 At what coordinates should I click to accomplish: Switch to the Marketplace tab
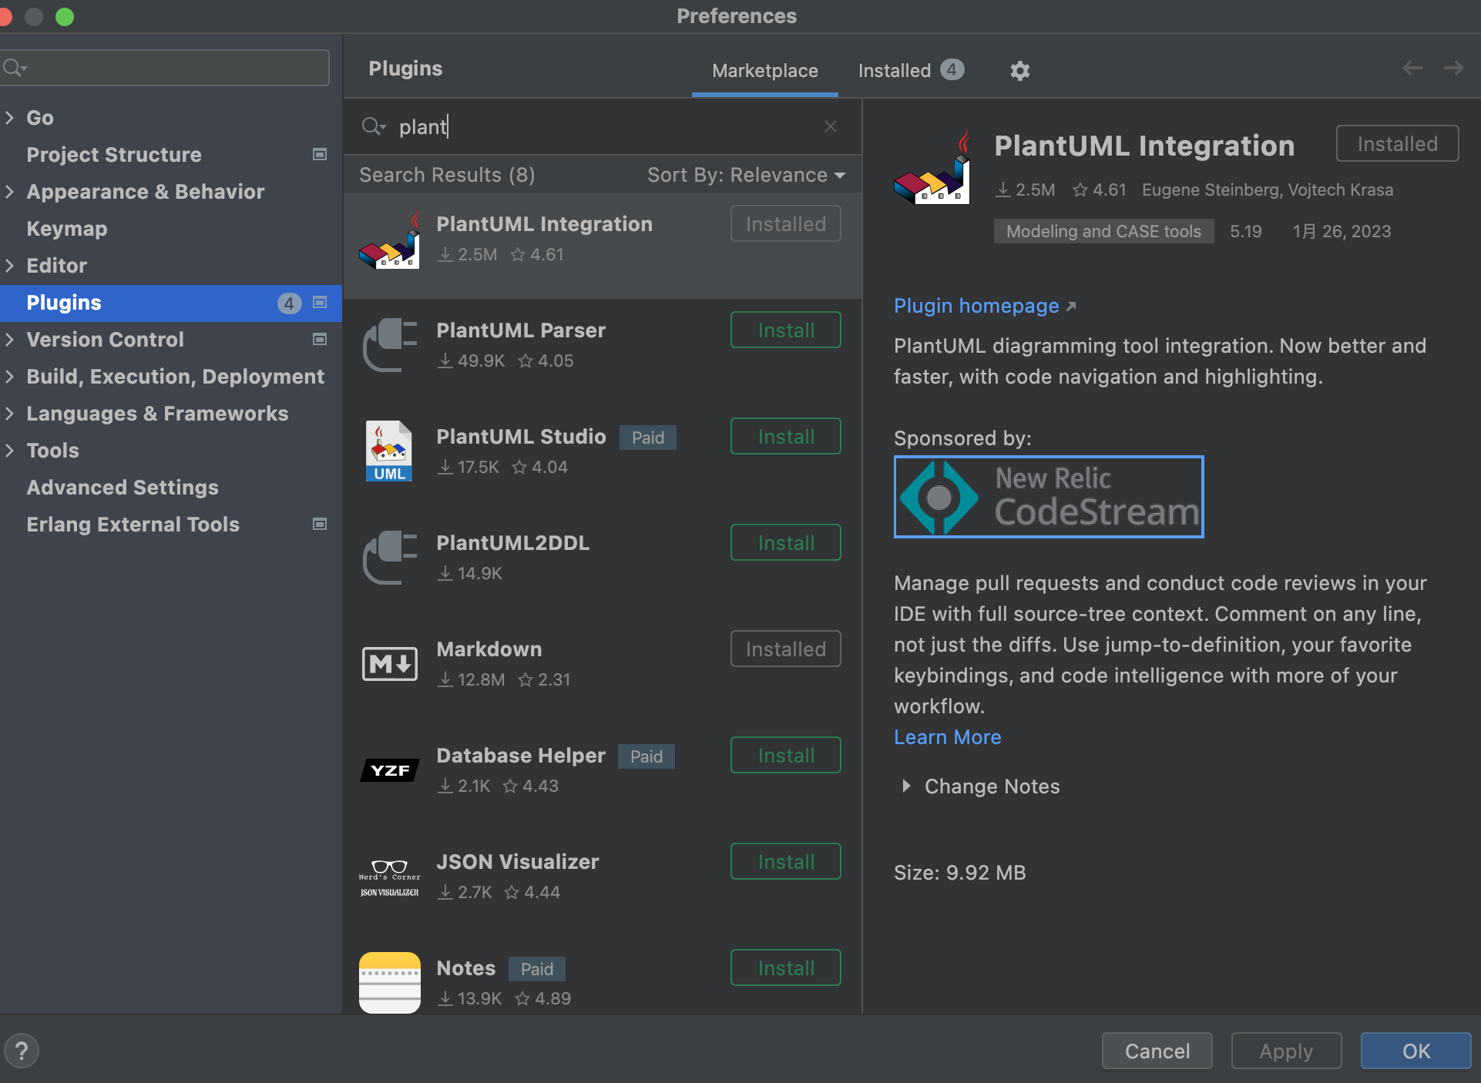point(765,70)
